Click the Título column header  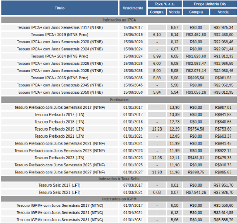click(60, 8)
